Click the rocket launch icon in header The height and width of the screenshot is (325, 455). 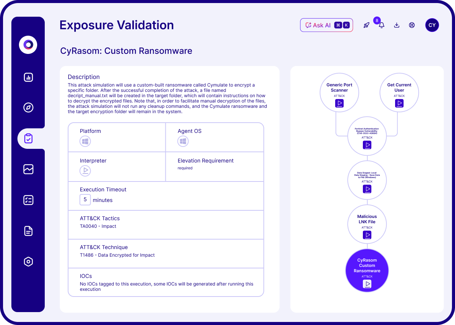click(367, 25)
